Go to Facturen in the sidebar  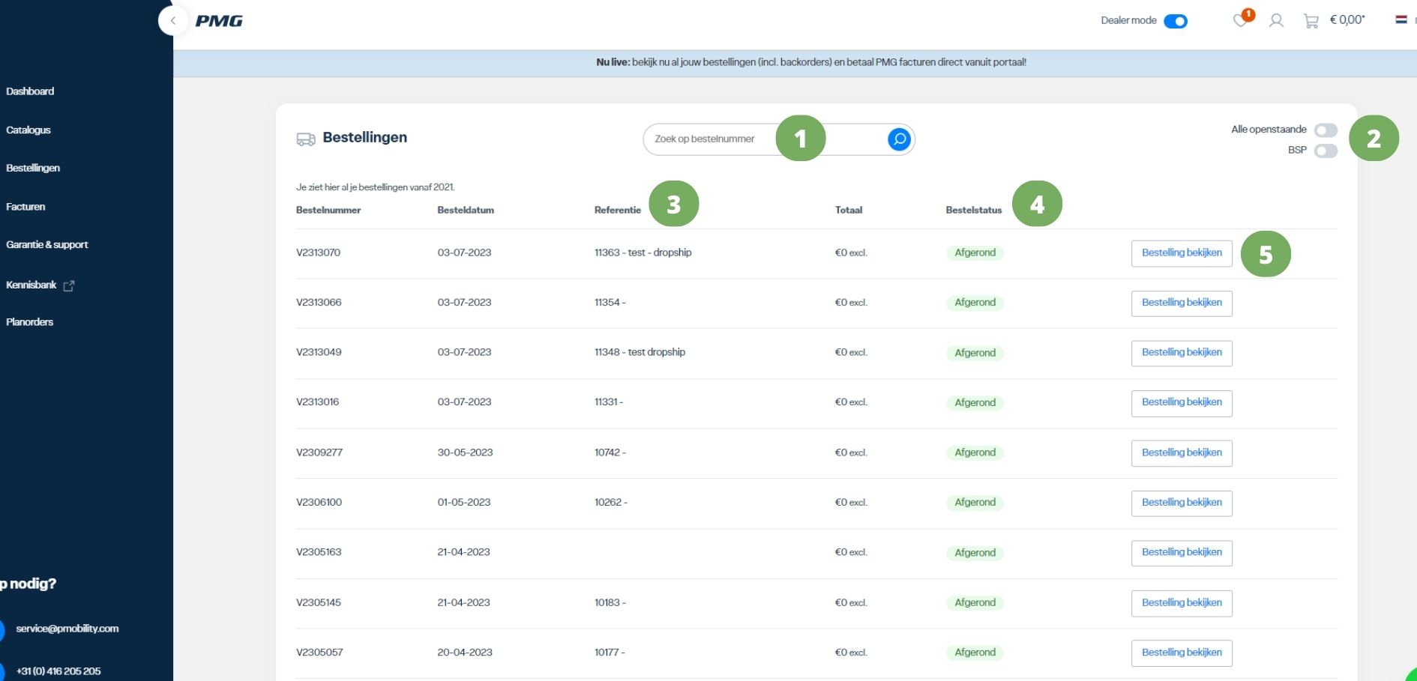pos(25,207)
